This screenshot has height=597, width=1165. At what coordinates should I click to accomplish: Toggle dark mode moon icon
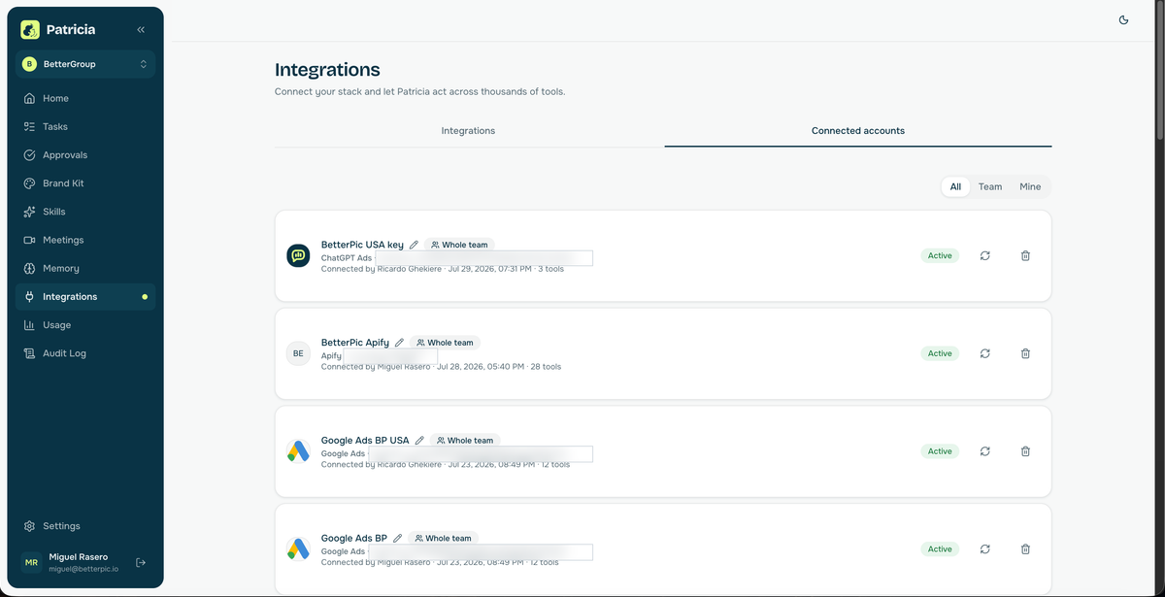point(1123,19)
